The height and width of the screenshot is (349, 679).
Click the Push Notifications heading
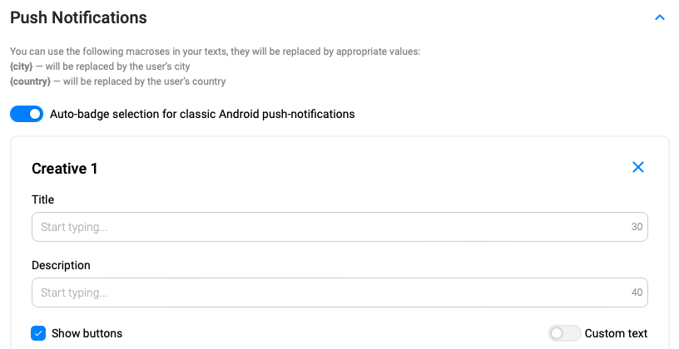pyautogui.click(x=78, y=17)
